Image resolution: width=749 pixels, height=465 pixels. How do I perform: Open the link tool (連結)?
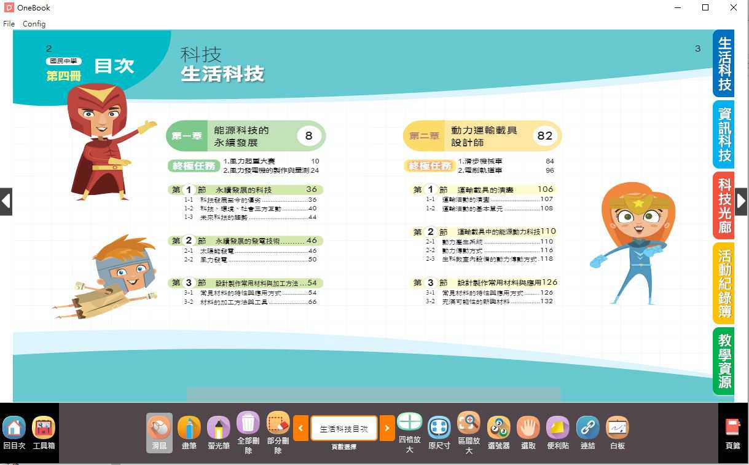pyautogui.click(x=587, y=433)
